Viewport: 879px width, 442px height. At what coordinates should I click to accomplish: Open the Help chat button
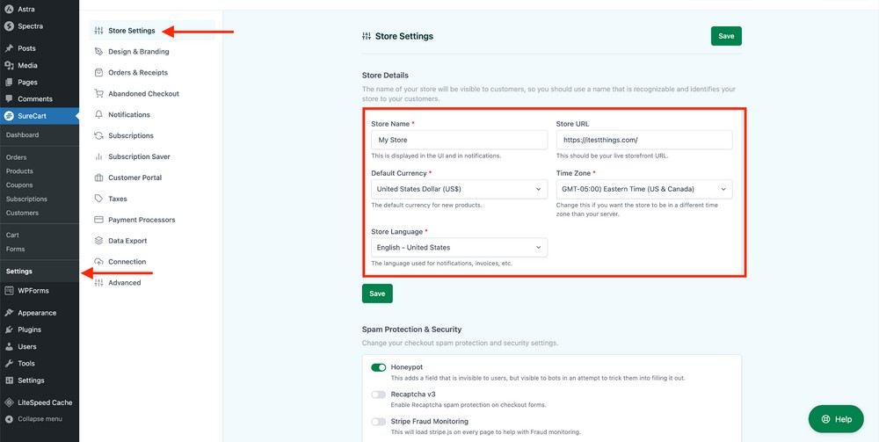coord(836,419)
